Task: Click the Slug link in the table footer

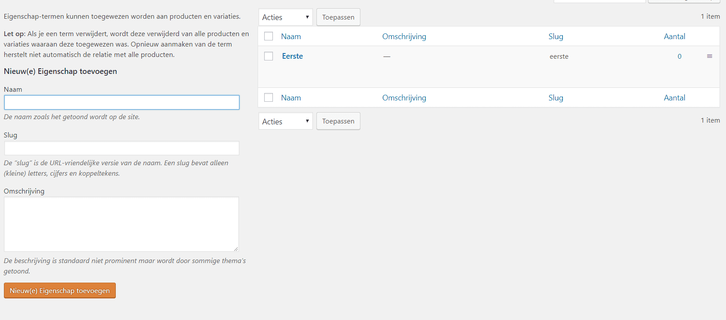Action: tap(556, 98)
